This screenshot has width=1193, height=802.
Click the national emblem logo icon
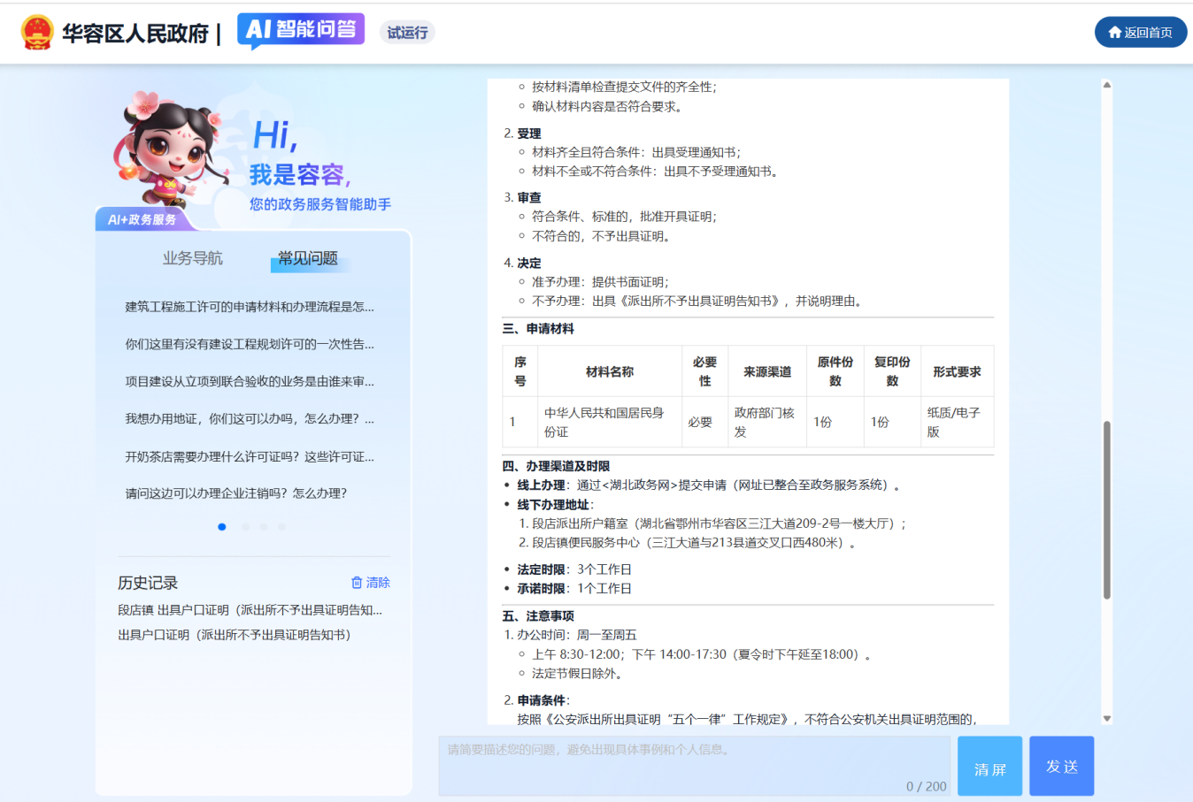(x=37, y=33)
